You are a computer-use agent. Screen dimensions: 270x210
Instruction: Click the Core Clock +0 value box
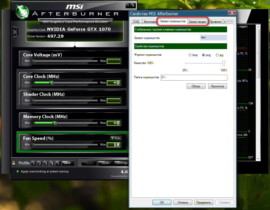[114, 83]
